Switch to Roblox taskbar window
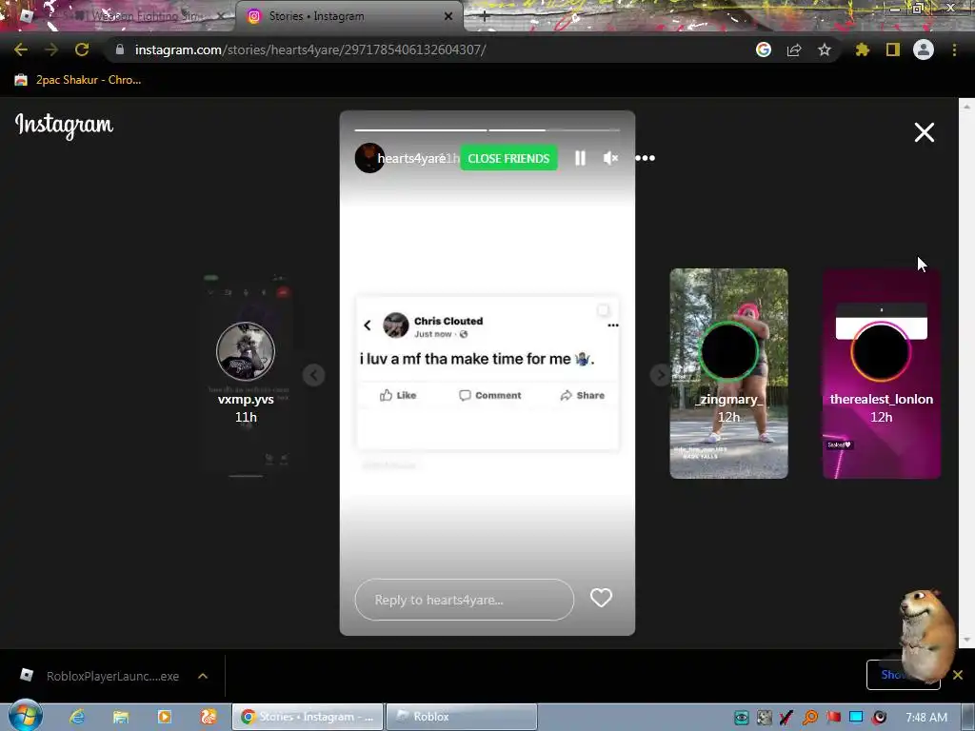This screenshot has height=731, width=975. click(x=462, y=717)
